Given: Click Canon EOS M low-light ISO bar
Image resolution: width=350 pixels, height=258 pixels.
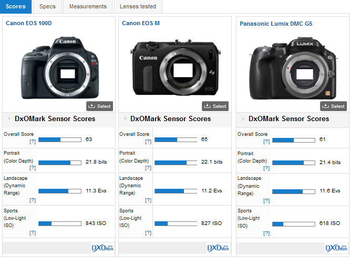Looking at the screenshot, I should tap(176, 223).
